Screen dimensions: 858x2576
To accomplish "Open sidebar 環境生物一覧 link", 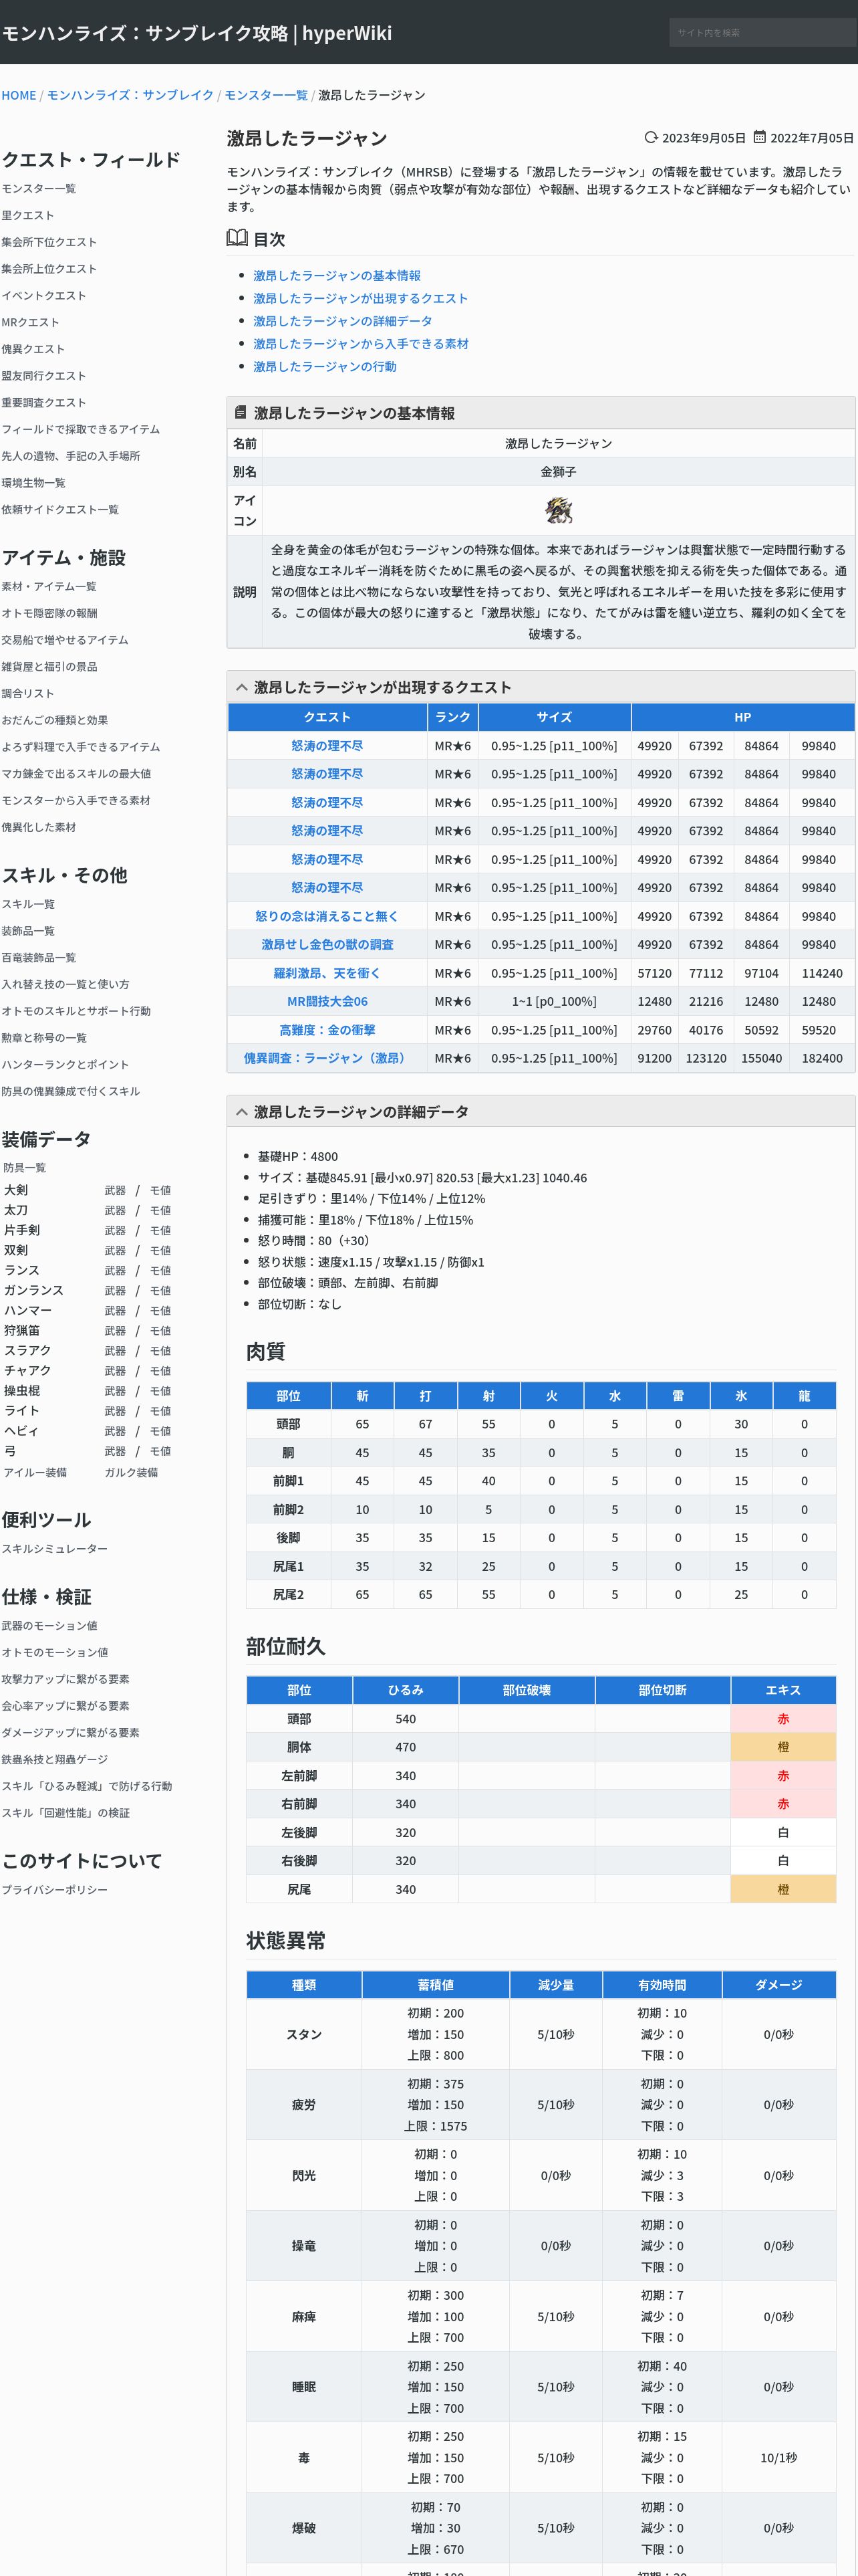I will coord(33,483).
